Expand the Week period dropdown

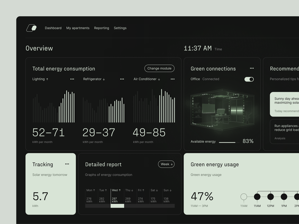(166, 164)
